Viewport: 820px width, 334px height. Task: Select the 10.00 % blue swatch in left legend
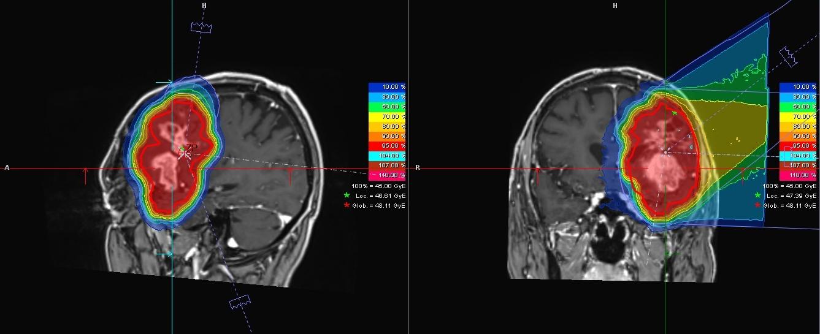point(387,87)
